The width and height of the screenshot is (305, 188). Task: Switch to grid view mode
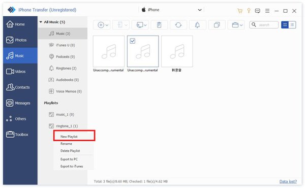point(285,25)
